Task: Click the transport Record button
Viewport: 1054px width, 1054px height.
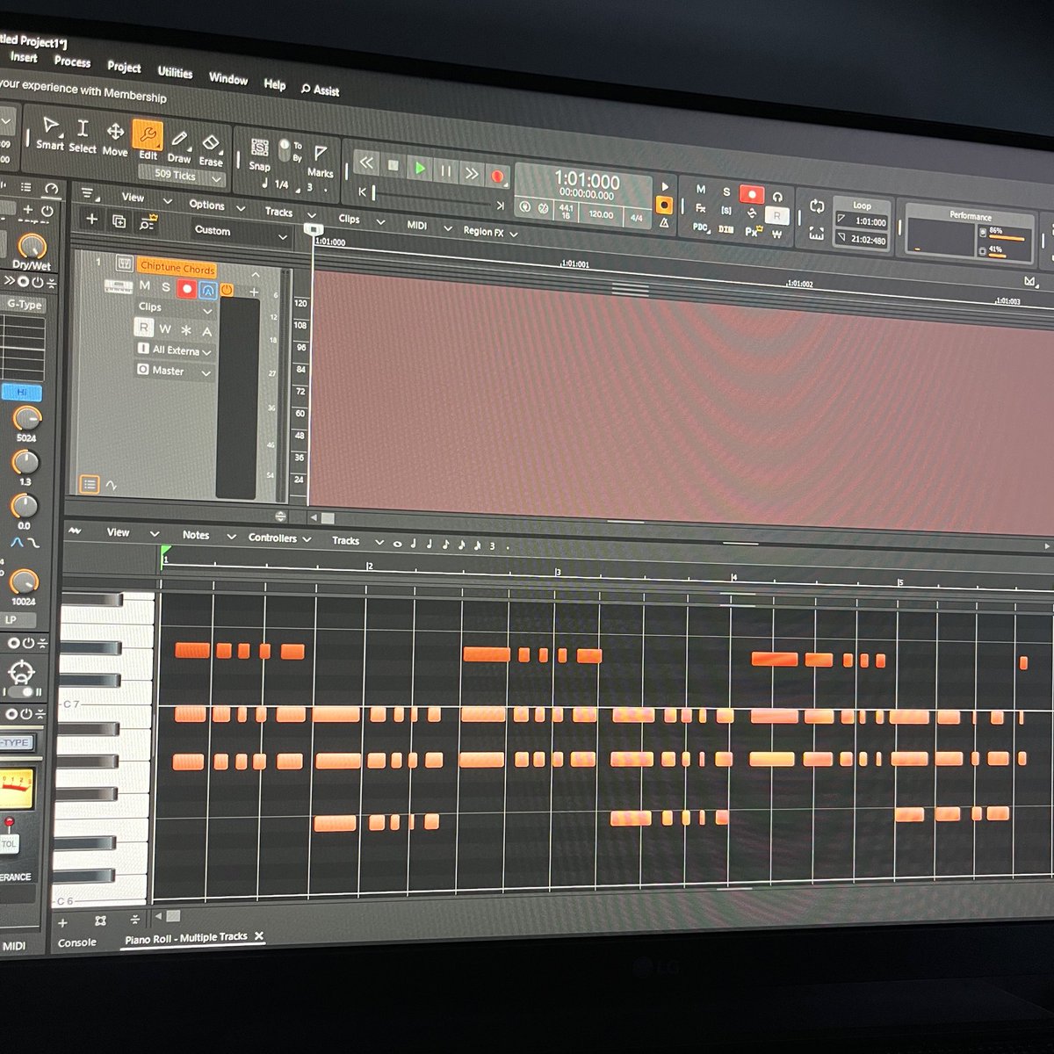Action: tap(497, 177)
